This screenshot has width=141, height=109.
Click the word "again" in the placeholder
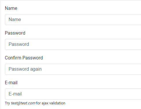(36, 69)
